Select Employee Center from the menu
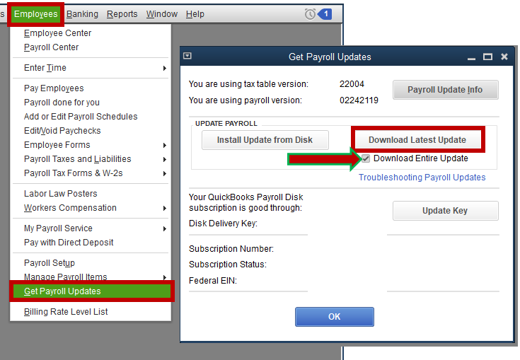 (x=57, y=33)
